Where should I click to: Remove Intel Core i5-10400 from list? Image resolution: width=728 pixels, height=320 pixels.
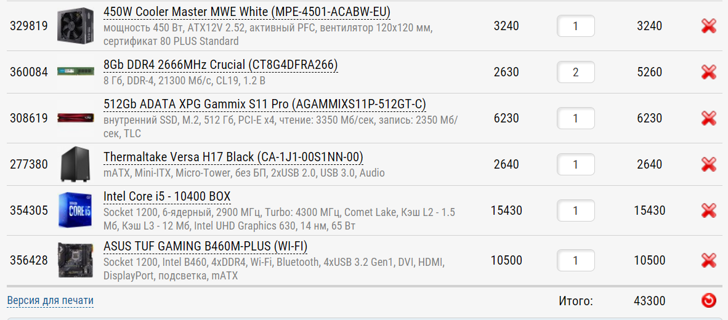709,210
